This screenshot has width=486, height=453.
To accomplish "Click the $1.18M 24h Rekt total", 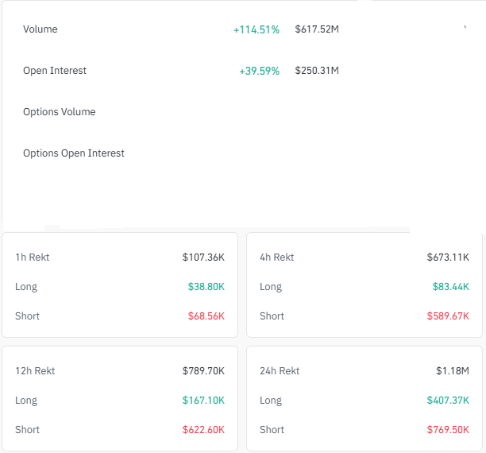I will point(453,371).
